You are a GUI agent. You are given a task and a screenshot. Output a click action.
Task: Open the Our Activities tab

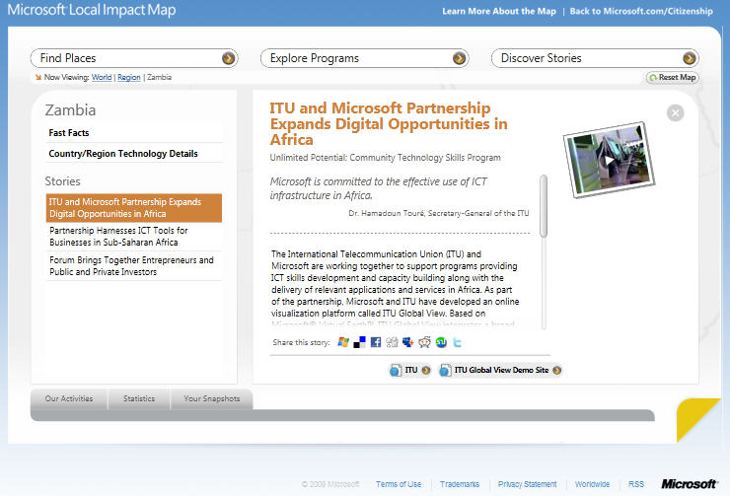click(x=69, y=398)
